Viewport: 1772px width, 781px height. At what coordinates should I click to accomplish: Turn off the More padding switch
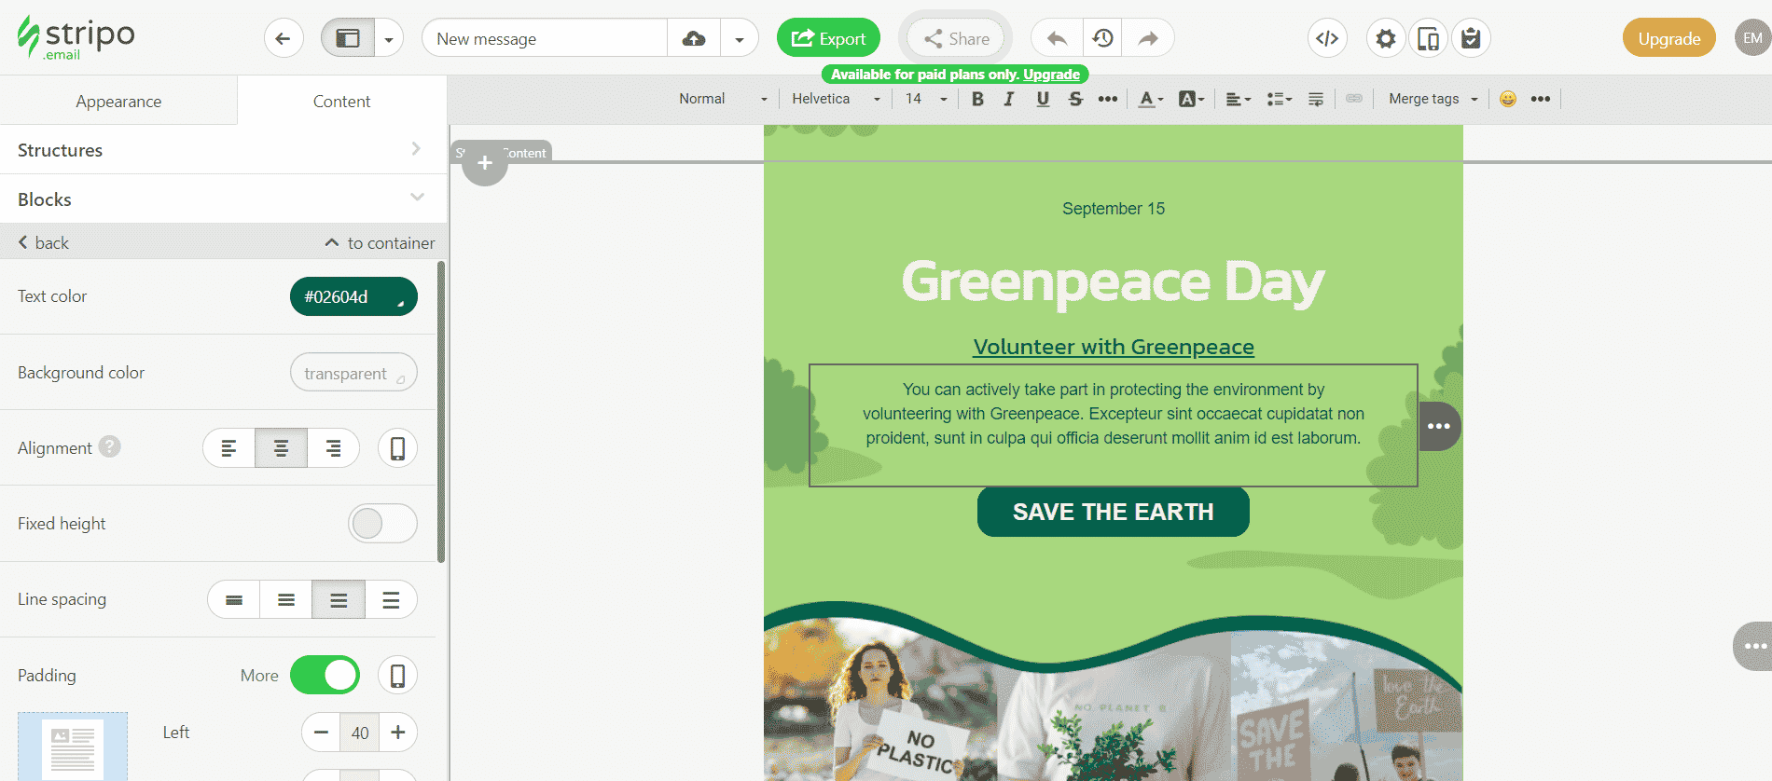325,676
